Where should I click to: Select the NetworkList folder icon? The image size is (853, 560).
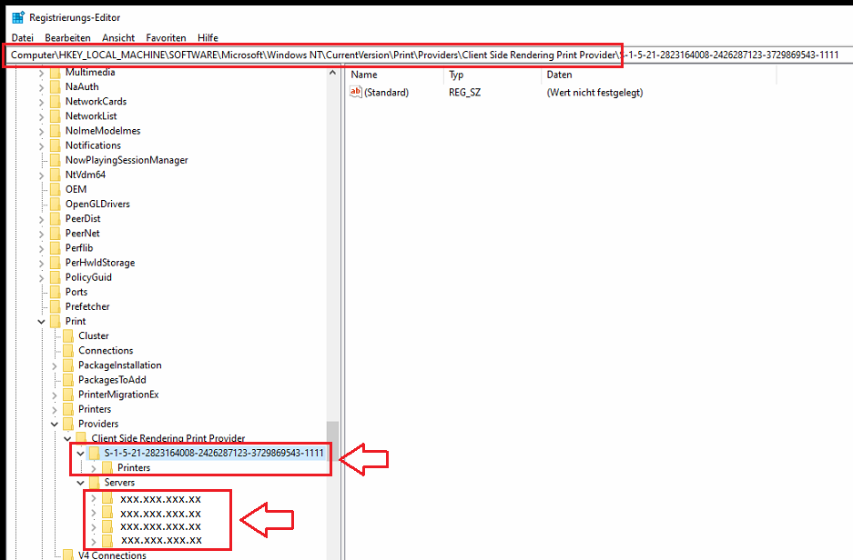pos(55,115)
